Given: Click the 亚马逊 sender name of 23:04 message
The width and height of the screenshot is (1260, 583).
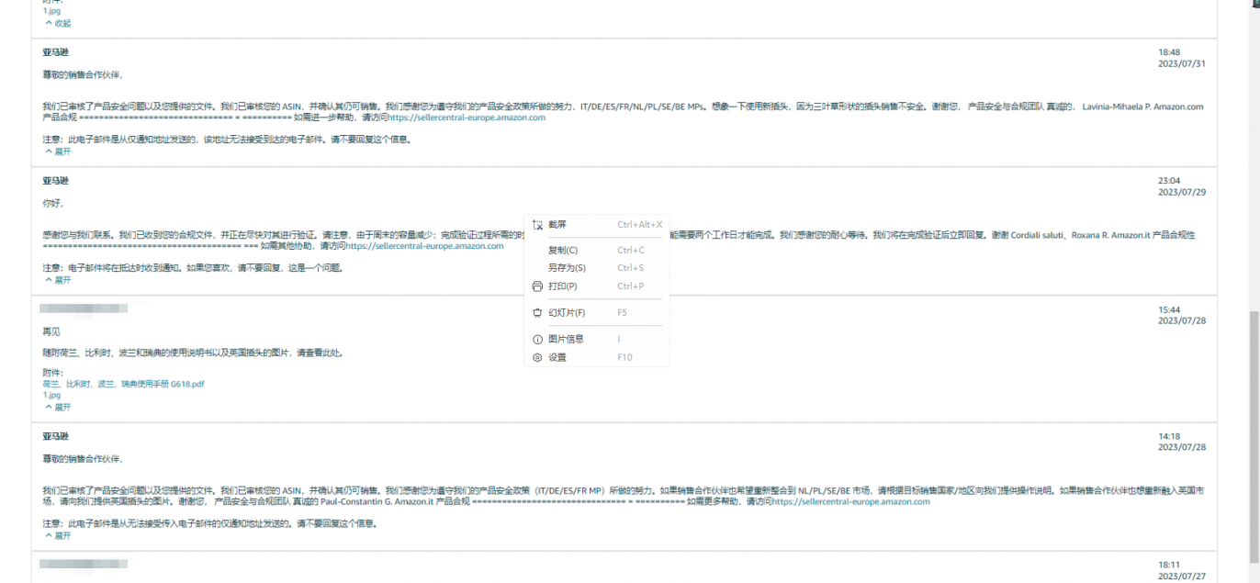Looking at the screenshot, I should (x=55, y=181).
